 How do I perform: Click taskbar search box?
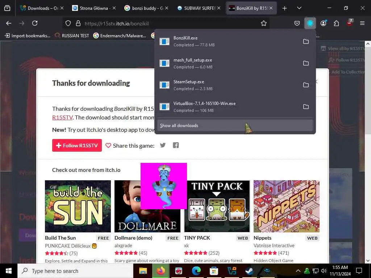75,271
